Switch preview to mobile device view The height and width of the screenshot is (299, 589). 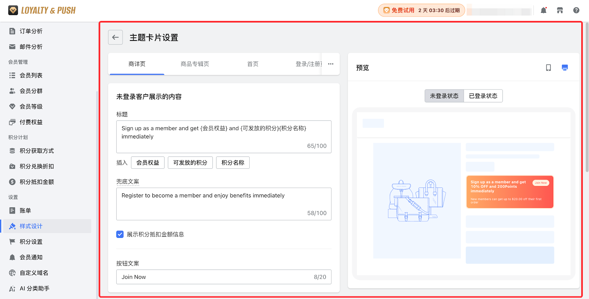pos(549,68)
